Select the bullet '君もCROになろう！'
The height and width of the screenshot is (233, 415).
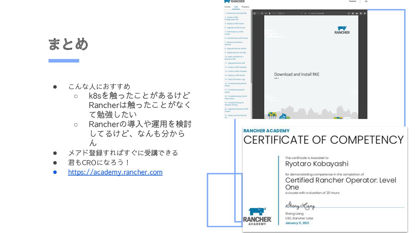coord(99,162)
